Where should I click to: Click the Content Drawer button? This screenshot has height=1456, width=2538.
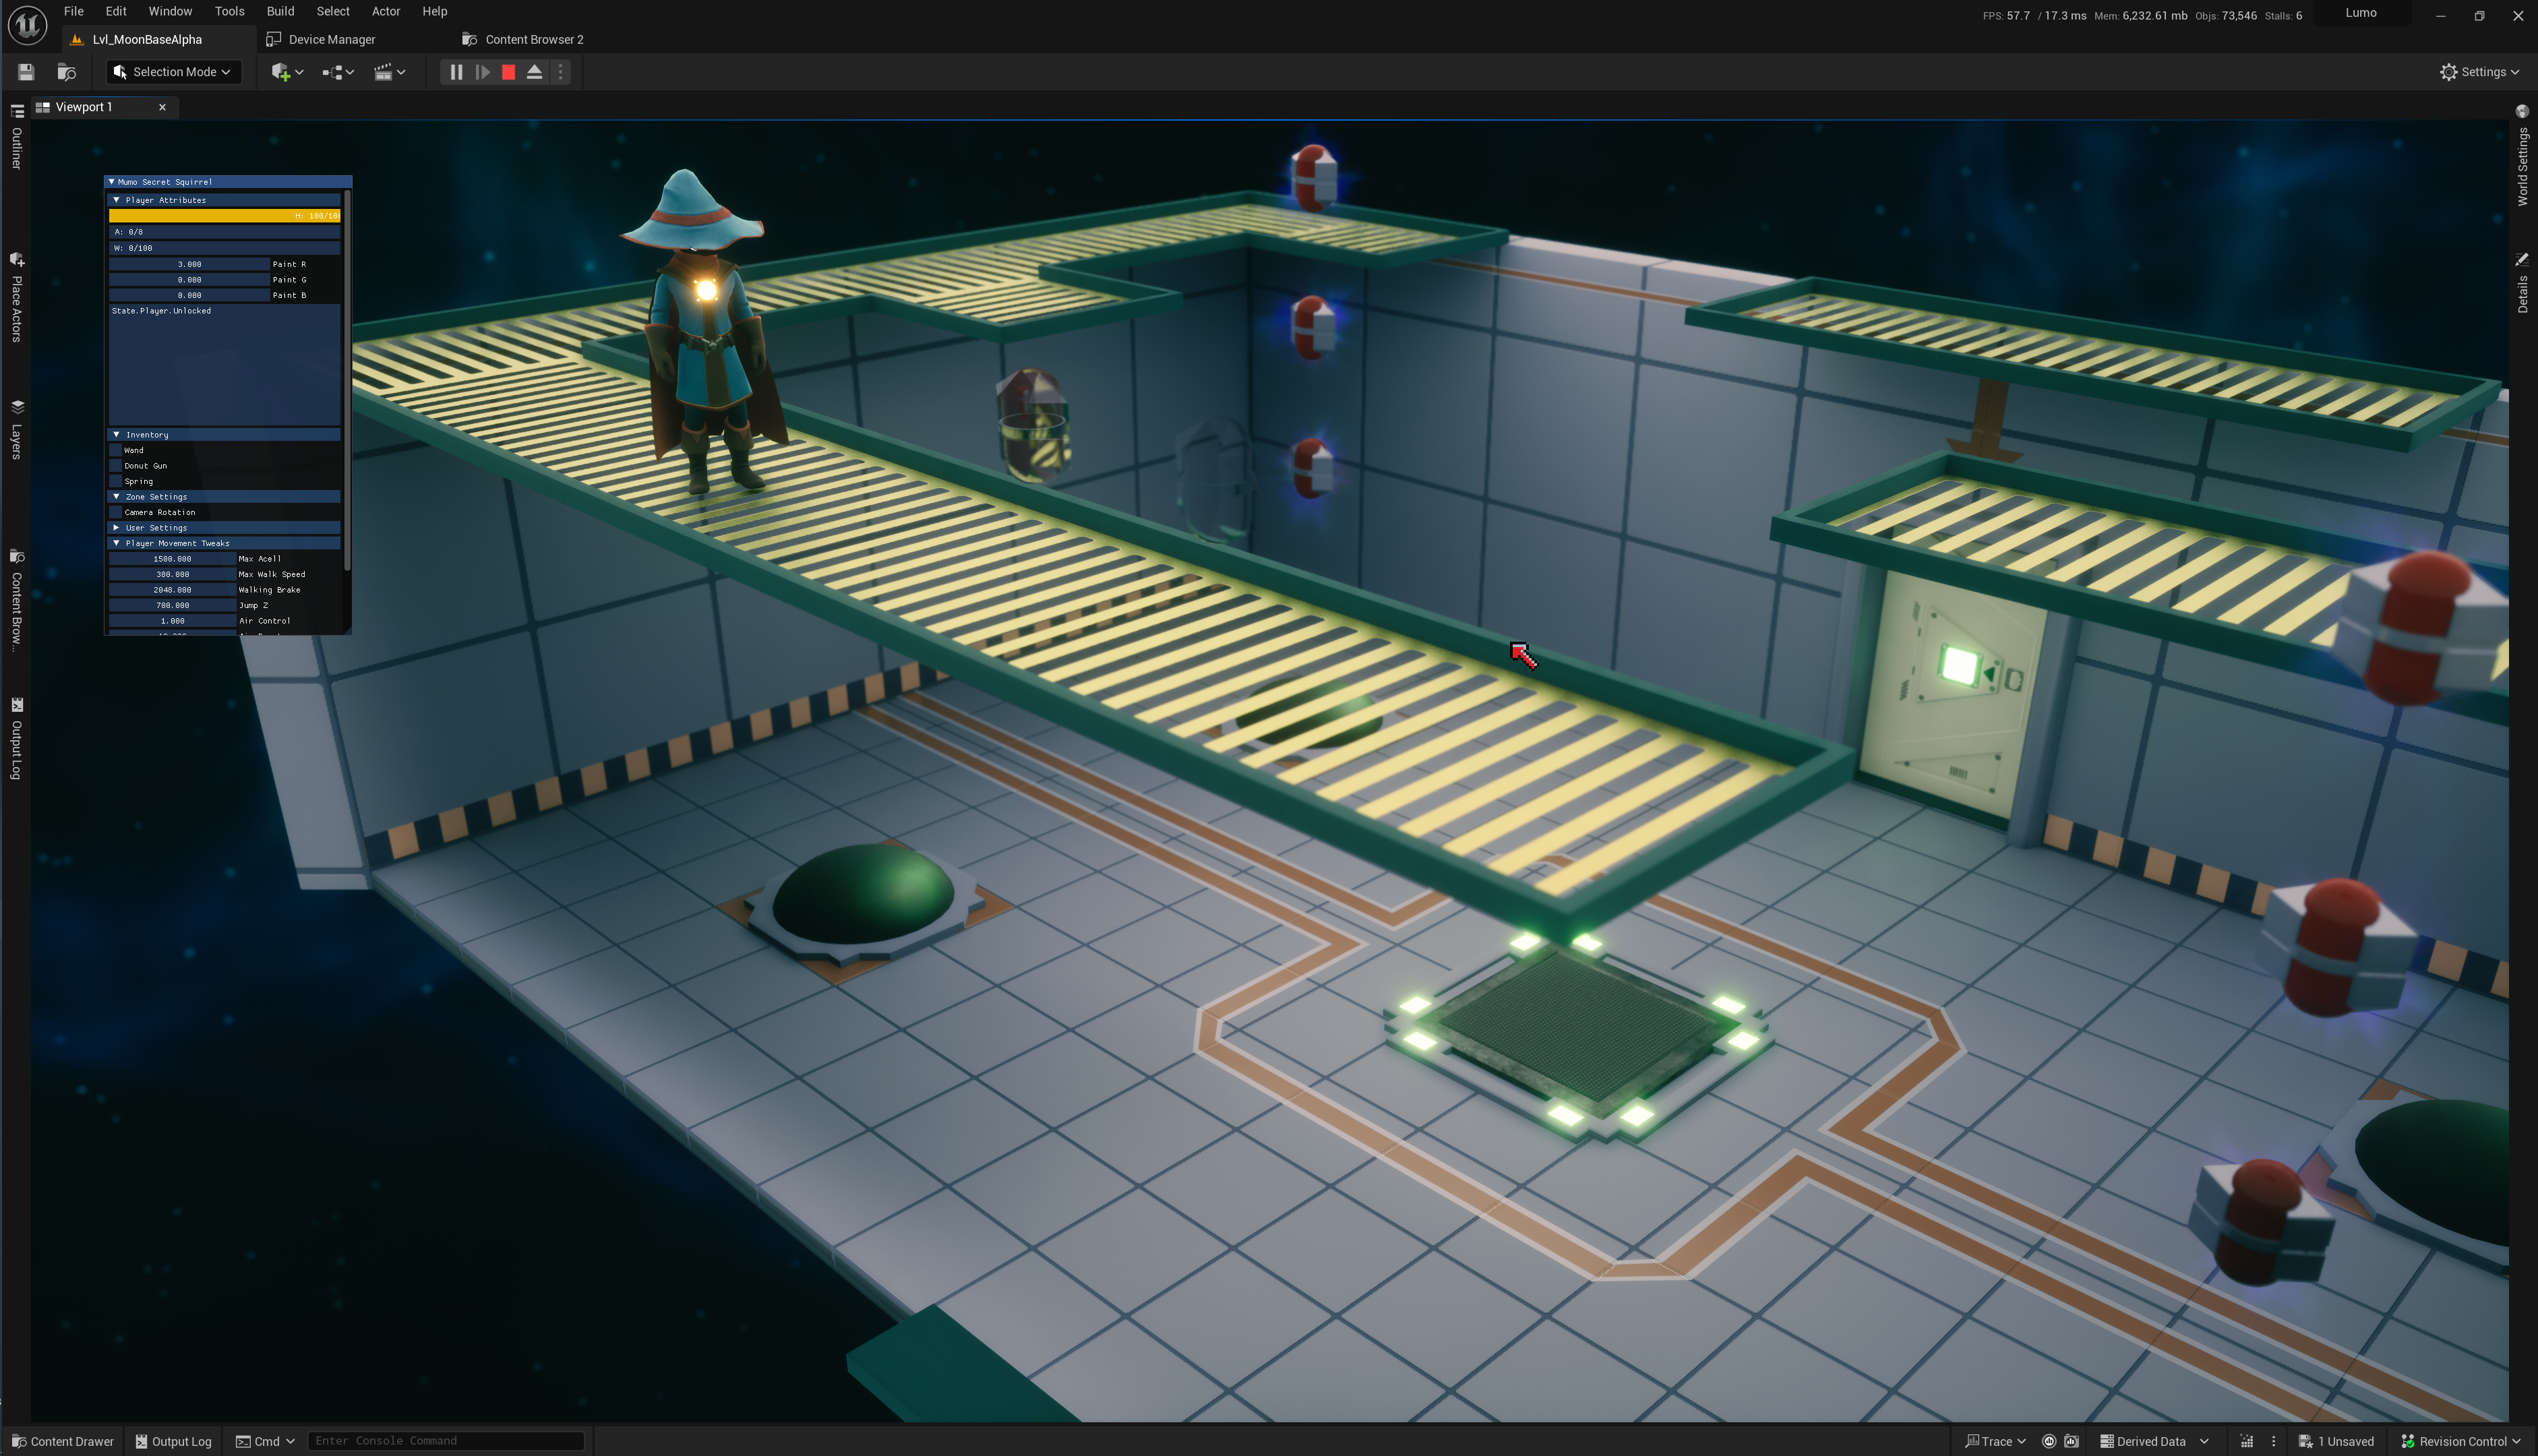click(62, 1441)
